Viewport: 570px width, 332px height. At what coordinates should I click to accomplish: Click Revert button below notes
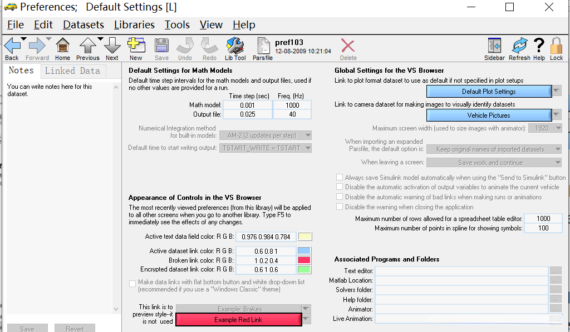click(75, 328)
